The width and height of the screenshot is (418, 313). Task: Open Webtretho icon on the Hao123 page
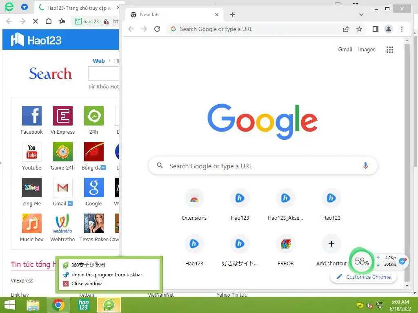click(x=62, y=223)
